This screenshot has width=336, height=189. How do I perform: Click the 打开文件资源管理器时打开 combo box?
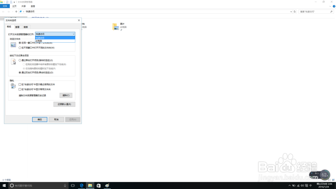pos(55,34)
